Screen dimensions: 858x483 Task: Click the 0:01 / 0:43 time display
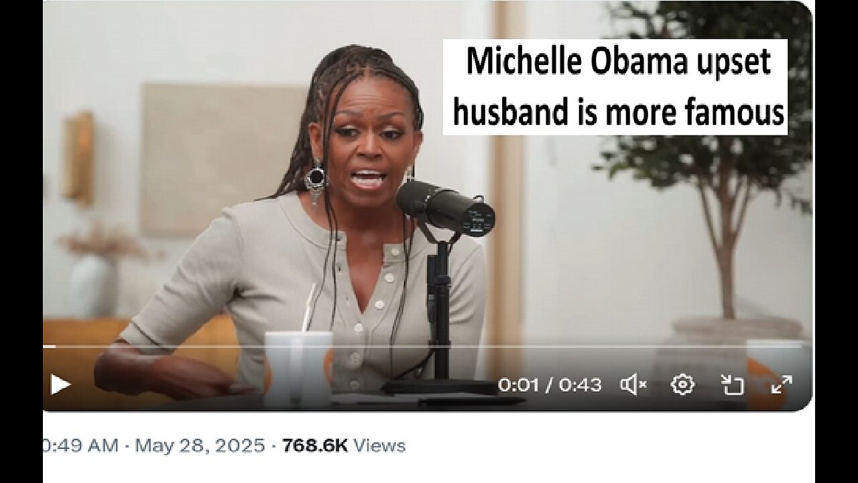click(550, 384)
